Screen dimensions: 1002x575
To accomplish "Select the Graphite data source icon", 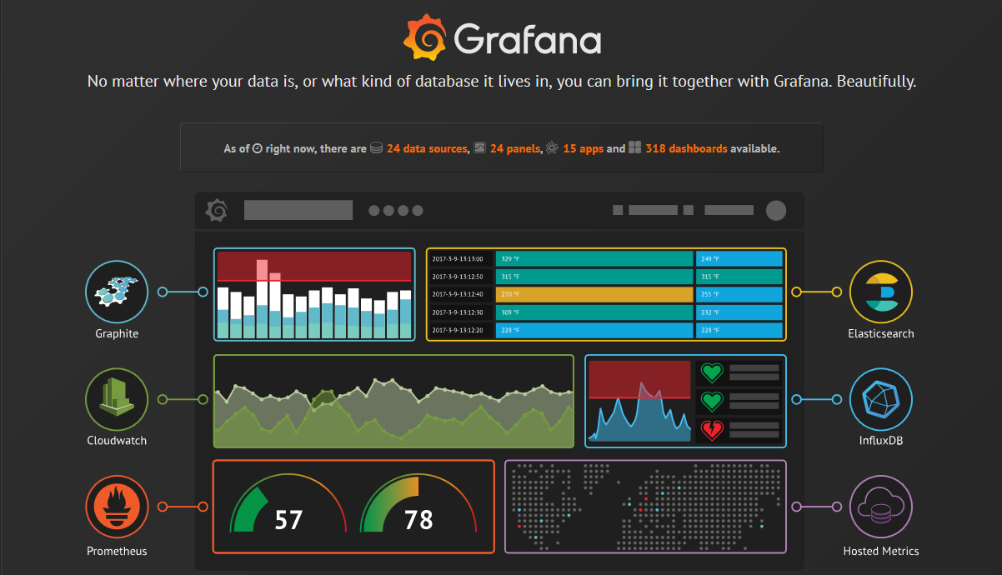I will [117, 292].
